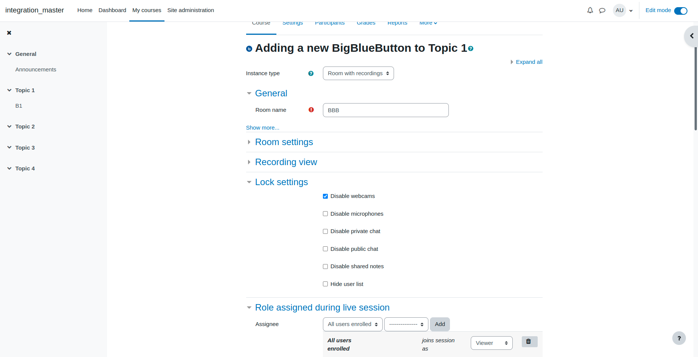This screenshot has width=698, height=357.
Task: Delete the All users enrolled row
Action: point(529,342)
